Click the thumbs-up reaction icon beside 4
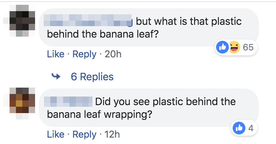 (239, 128)
